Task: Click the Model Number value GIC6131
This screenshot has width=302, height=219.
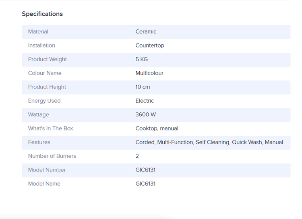Action: [x=145, y=170]
